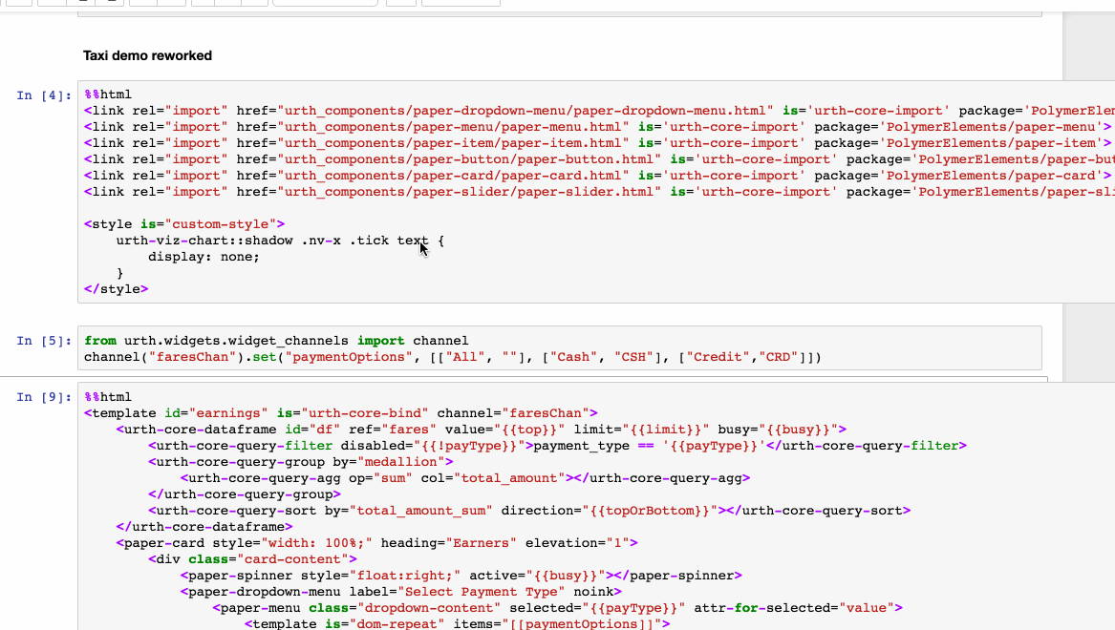Click the urth-core-query-filter payment_type line
The height and width of the screenshot is (630, 1115).
(x=558, y=446)
